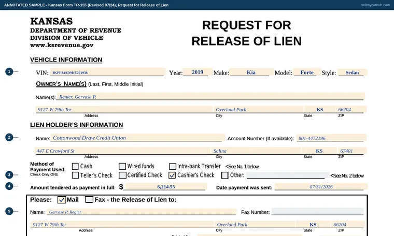Screen dimensions: 394x236
Task: Check the Teller's Check checkbox
Action: [75, 175]
